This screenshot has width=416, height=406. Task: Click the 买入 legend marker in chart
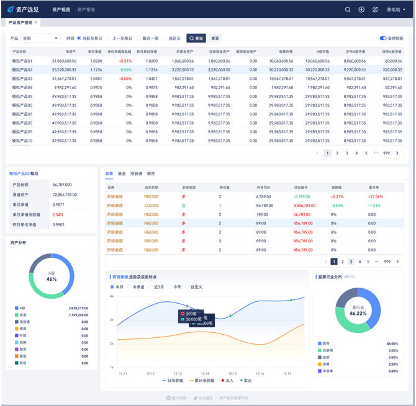coord(222,381)
